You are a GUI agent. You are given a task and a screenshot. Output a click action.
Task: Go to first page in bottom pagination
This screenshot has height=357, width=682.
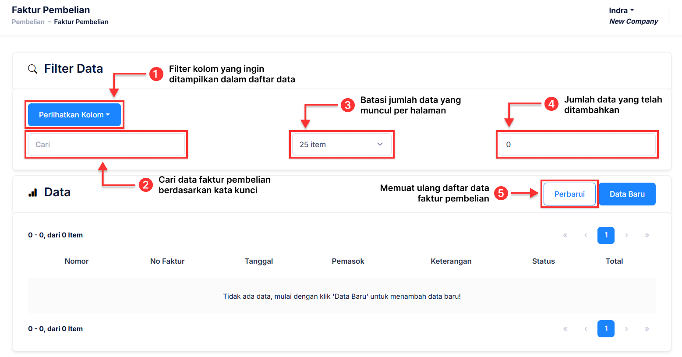pyautogui.click(x=565, y=329)
